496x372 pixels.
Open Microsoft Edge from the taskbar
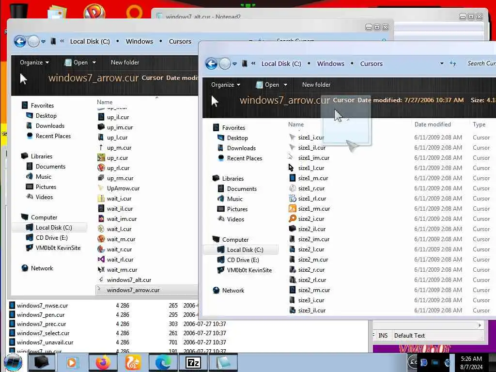[x=163, y=362]
